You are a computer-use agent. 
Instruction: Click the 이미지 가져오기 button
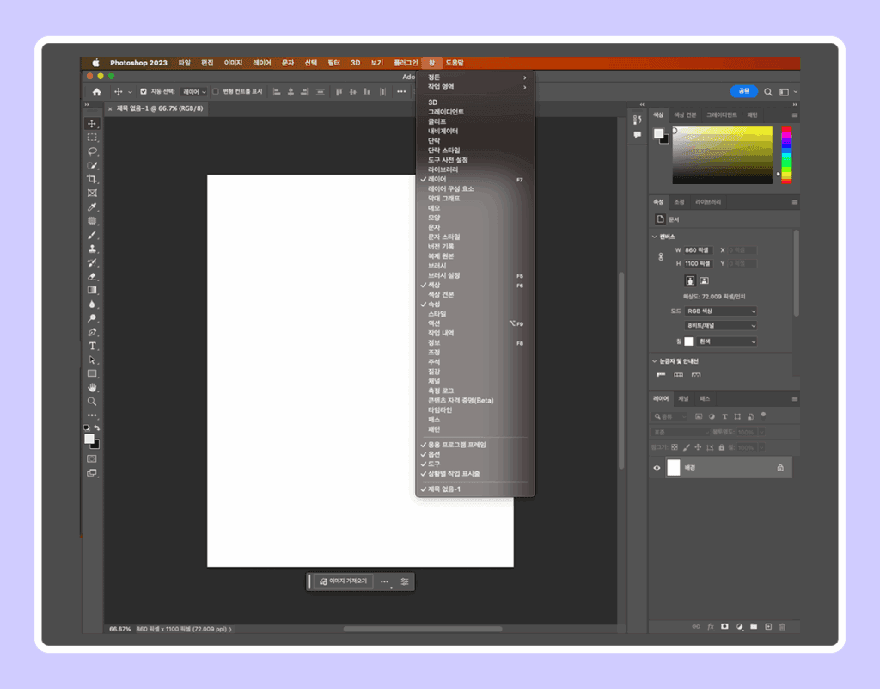[344, 581]
